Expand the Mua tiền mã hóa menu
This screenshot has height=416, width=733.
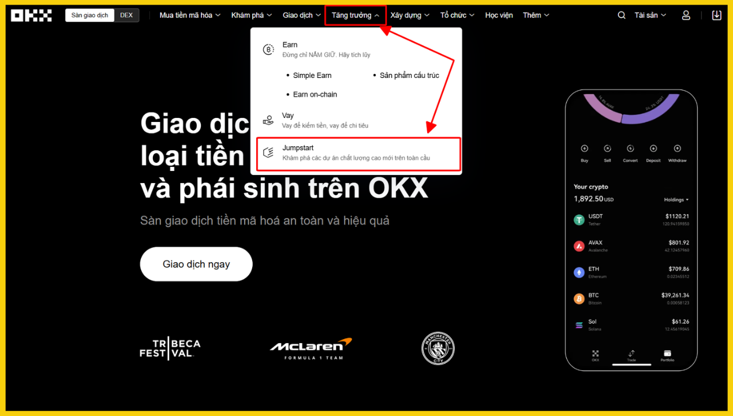pyautogui.click(x=190, y=16)
